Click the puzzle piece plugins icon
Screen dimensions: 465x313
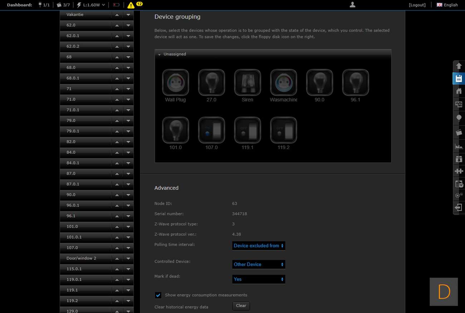click(x=459, y=171)
